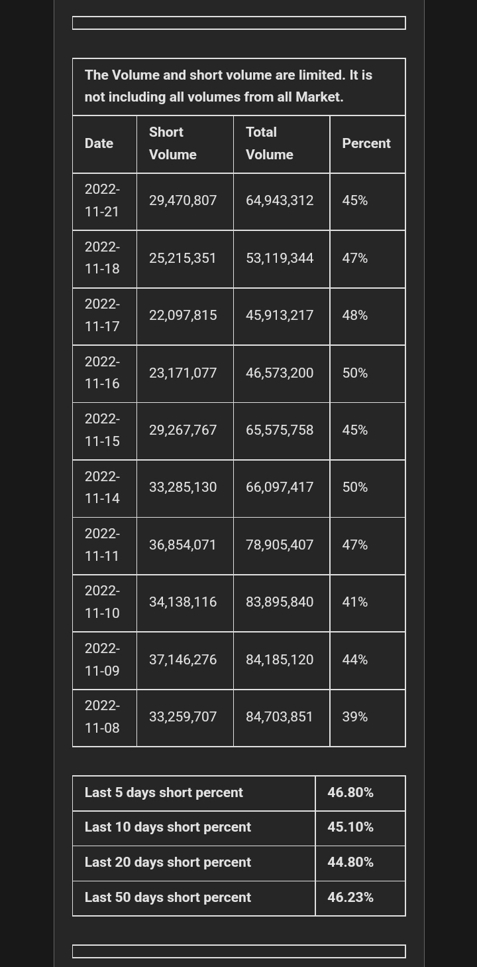Select the 46.23% value cell
Viewport: 477px width, 967px height.
pos(360,898)
